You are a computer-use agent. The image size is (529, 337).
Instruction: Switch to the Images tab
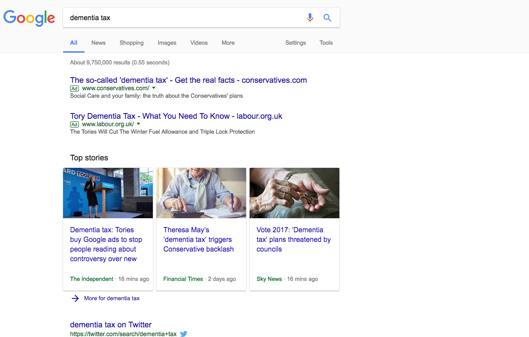tap(167, 43)
